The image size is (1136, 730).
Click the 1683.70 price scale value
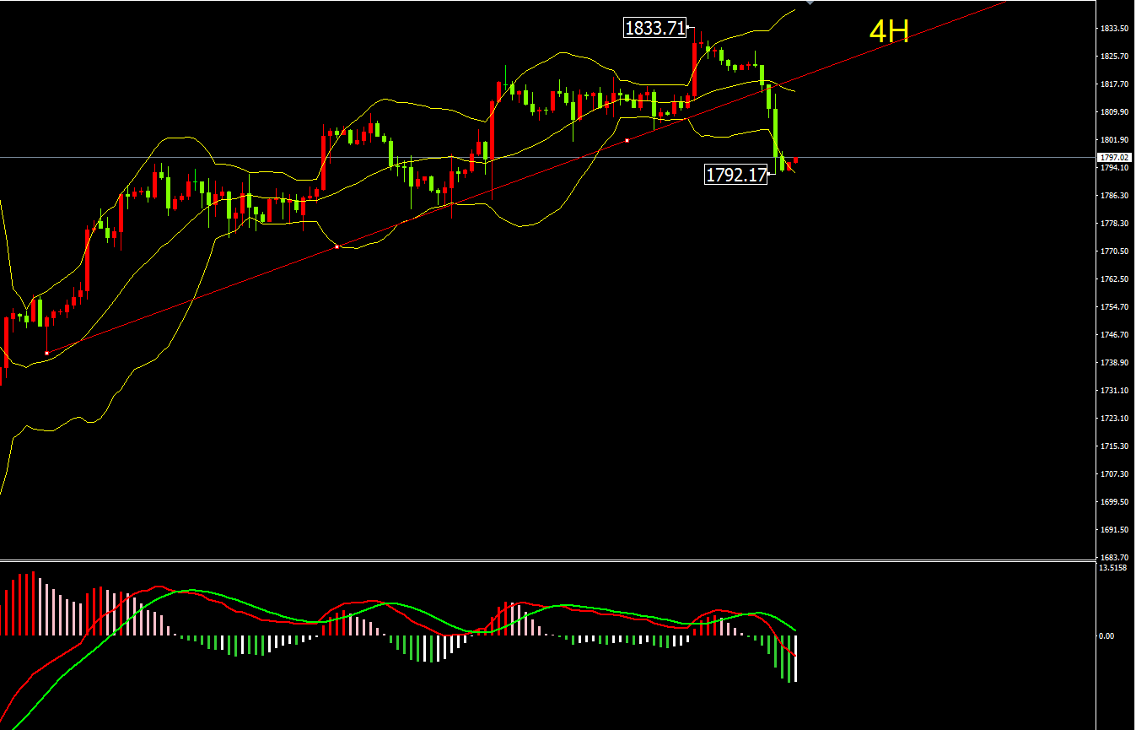point(1114,557)
